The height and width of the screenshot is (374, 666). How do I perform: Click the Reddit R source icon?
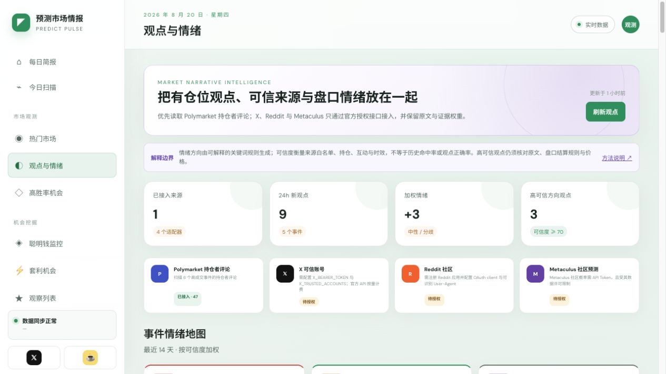(410, 274)
